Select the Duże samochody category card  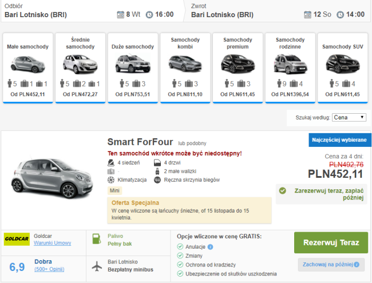(133, 68)
